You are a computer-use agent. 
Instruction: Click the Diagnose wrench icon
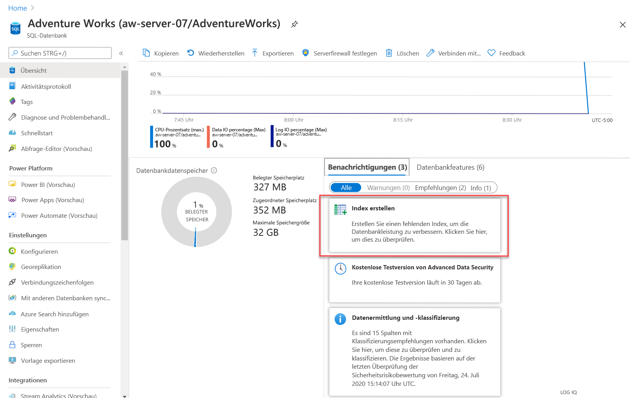pyautogui.click(x=13, y=117)
